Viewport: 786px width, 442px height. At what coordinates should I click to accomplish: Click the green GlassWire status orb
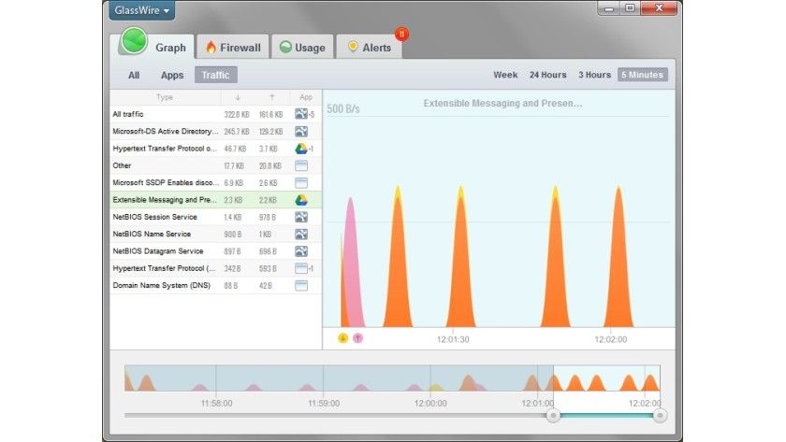coord(133,41)
